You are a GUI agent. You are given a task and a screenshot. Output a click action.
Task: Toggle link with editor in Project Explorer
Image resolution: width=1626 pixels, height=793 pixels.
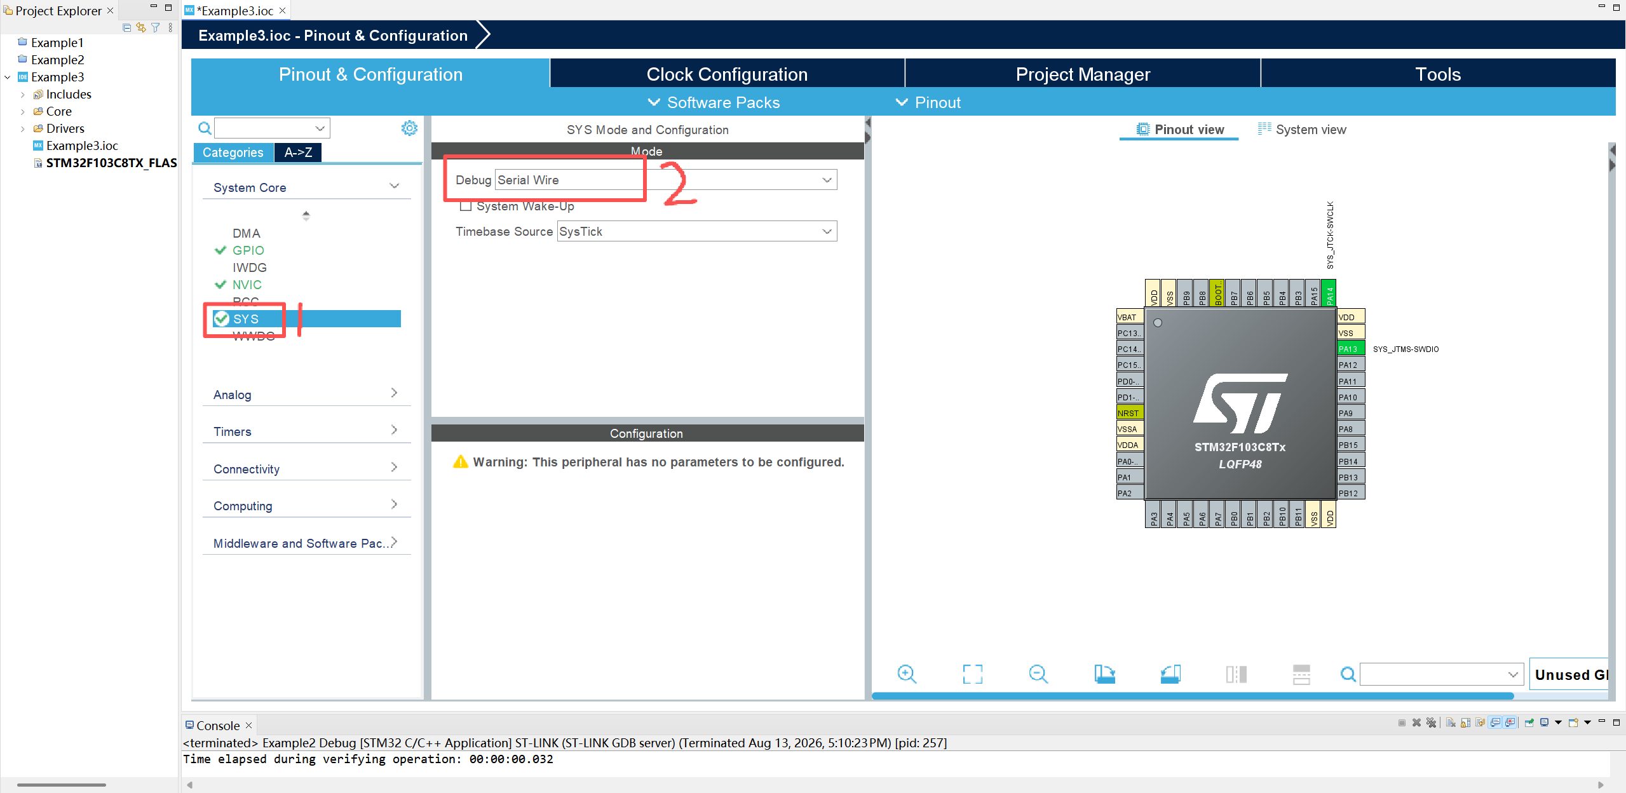point(141,27)
